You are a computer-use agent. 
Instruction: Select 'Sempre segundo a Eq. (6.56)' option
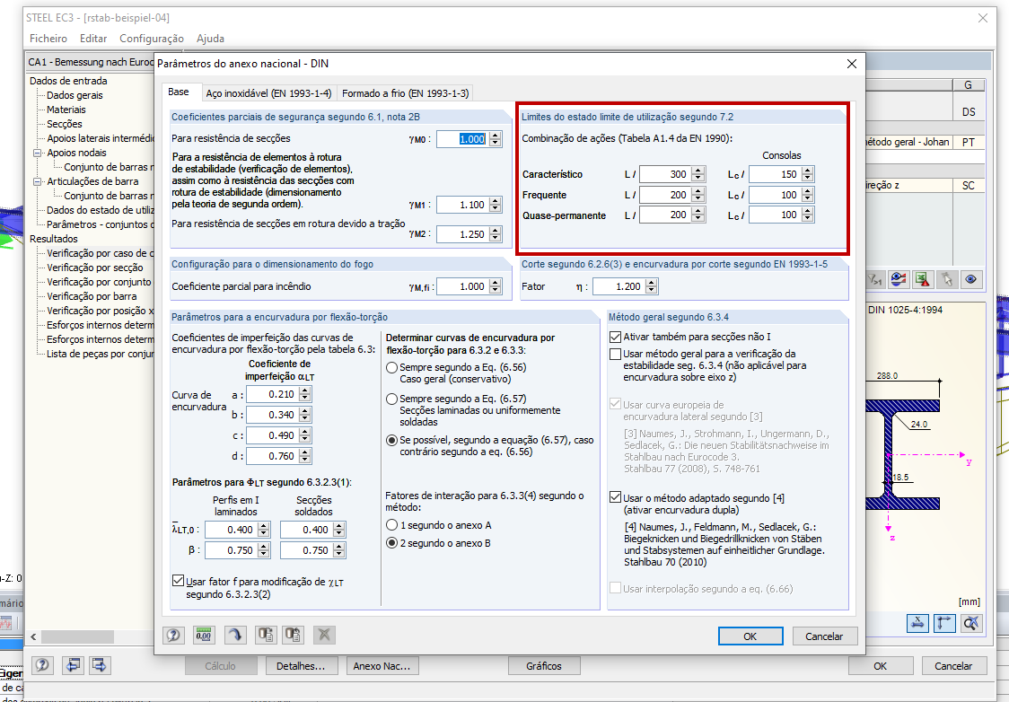391,368
